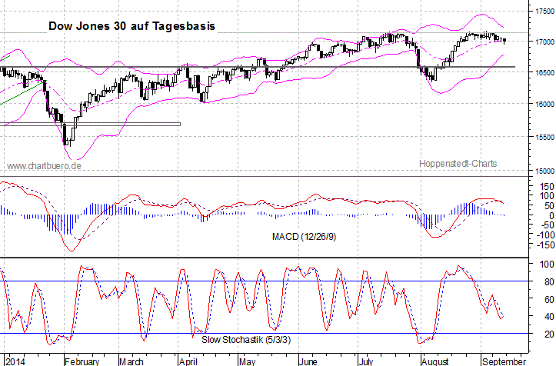Click the stochastic axis value 40
This screenshot has height=366, width=556.
tap(549, 316)
